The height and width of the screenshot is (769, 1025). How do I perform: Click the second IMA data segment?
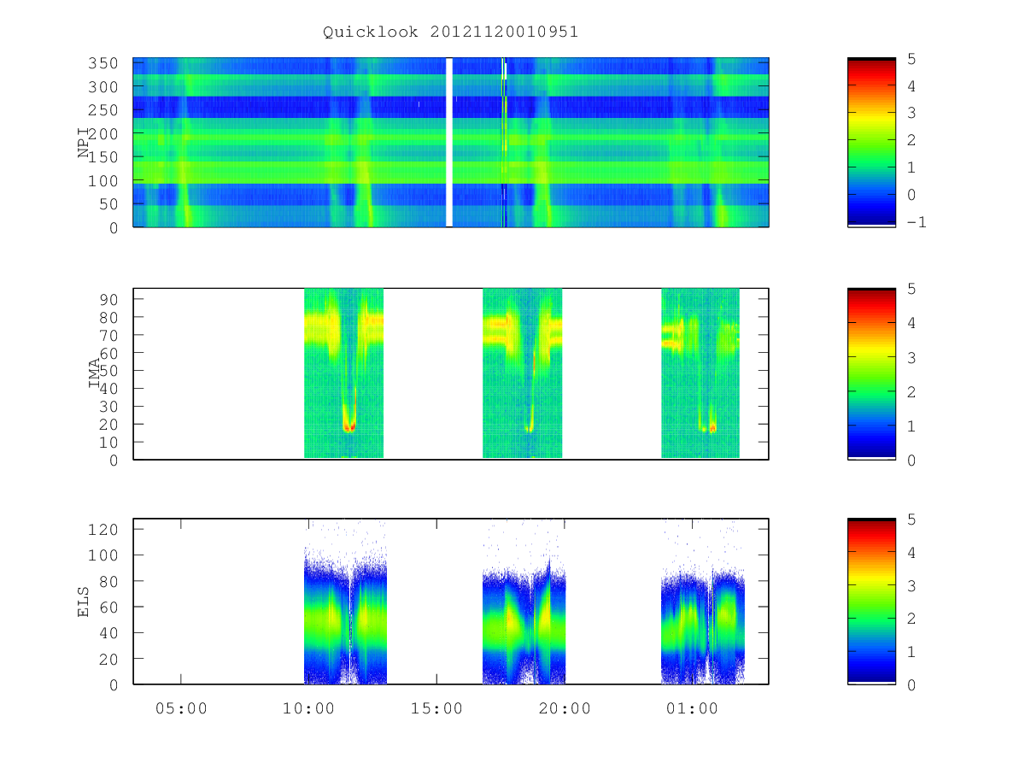tap(523, 373)
